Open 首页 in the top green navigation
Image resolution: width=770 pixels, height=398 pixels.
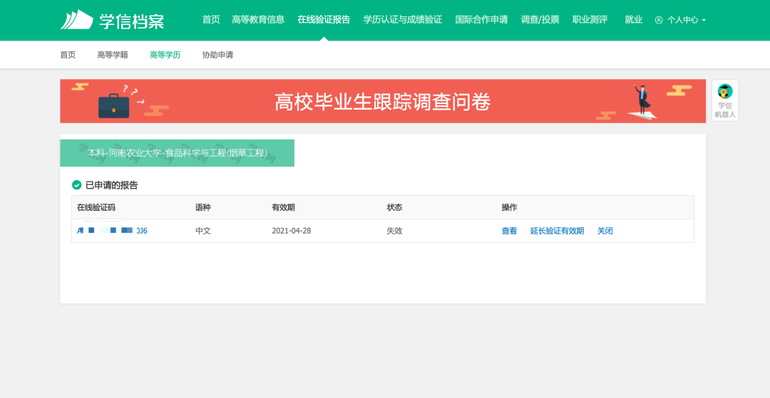coord(211,20)
